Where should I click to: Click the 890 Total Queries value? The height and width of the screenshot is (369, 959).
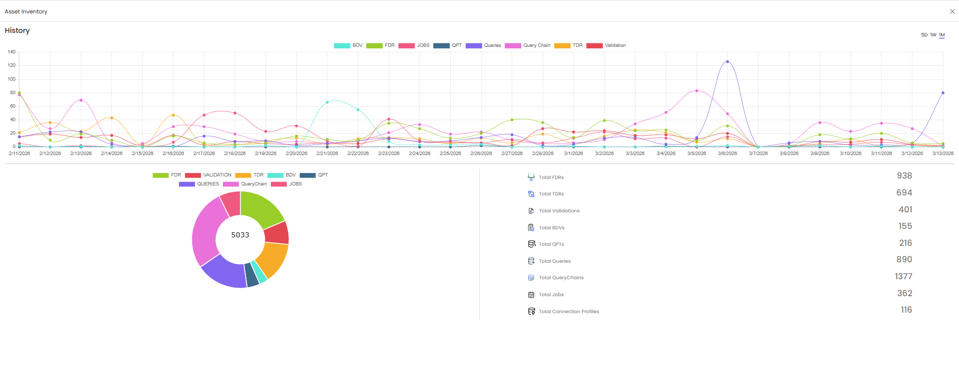tap(905, 259)
